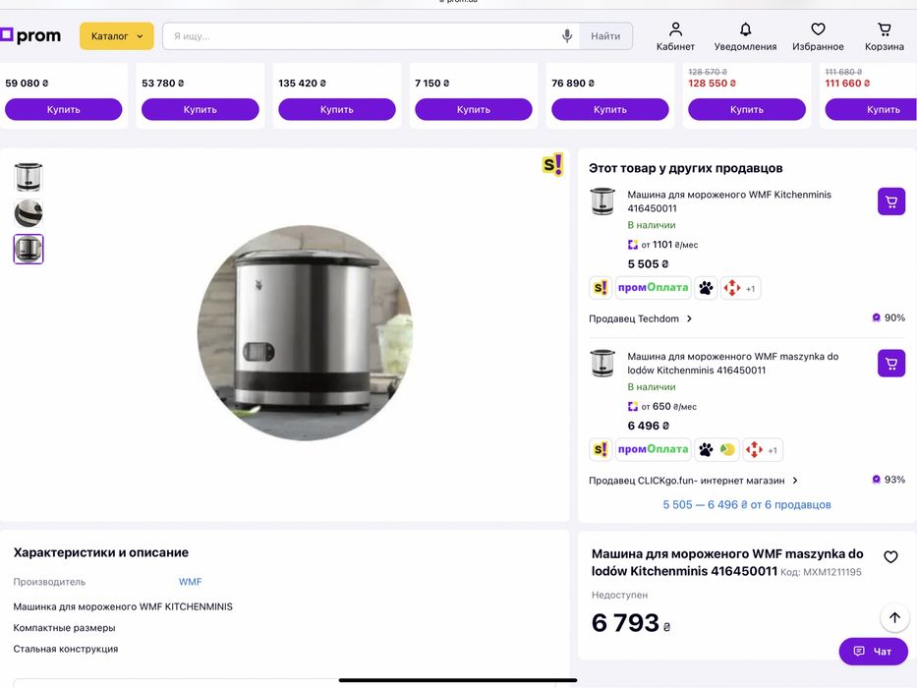Click the Techdom offer product thumbnail

point(602,201)
